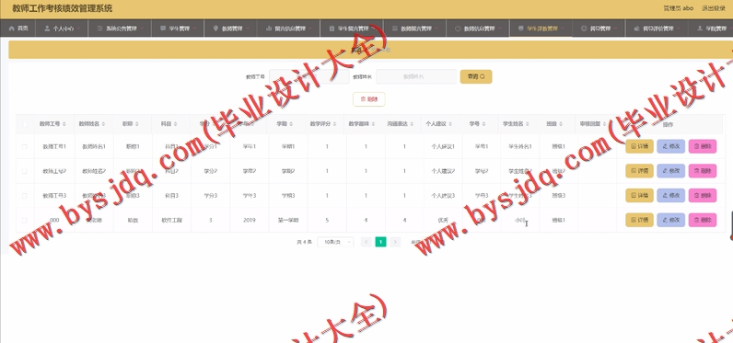Open 详情 for row 教师工号1

tap(639, 146)
